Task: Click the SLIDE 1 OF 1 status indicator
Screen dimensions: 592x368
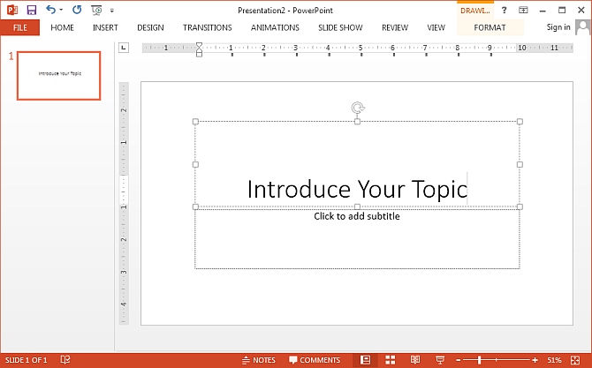Action: click(x=26, y=360)
